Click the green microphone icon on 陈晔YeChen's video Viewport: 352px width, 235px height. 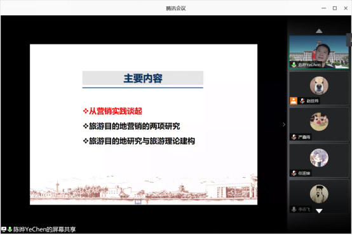[x=294, y=65]
